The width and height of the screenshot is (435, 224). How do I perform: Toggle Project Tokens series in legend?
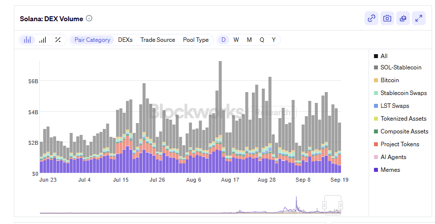397,144
